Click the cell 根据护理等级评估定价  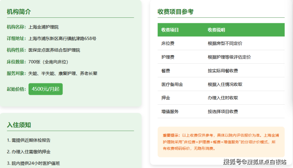coord(229,57)
